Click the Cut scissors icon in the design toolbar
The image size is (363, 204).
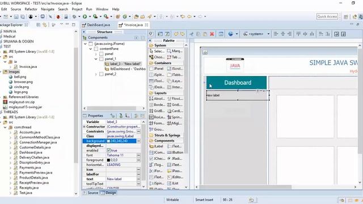192,34
